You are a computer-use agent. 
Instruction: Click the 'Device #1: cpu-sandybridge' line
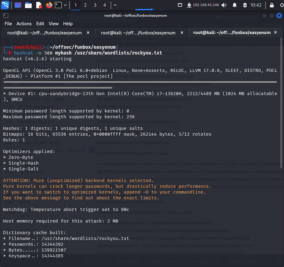coord(140,96)
